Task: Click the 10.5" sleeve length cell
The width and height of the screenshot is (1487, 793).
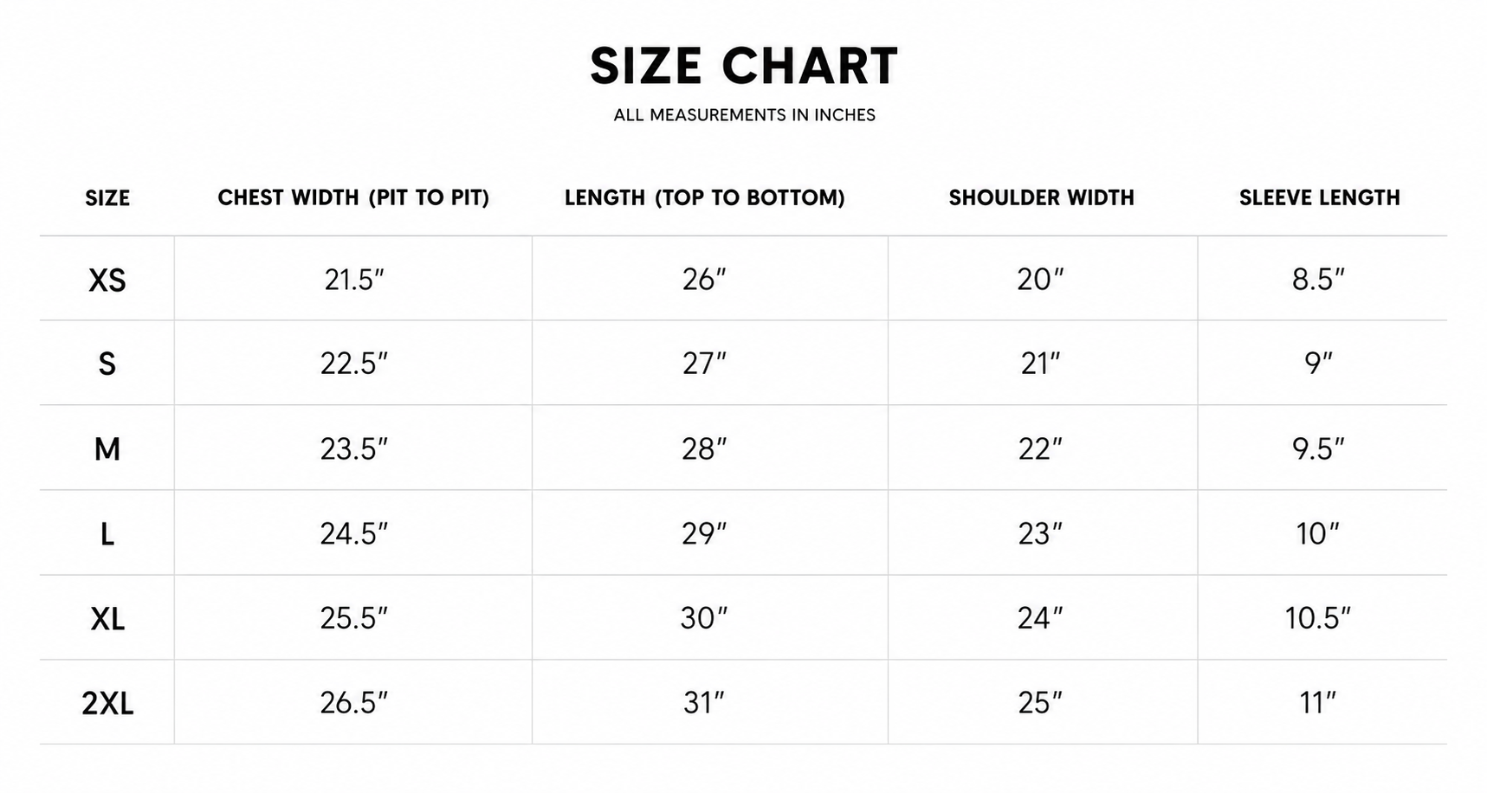Action: click(1318, 618)
